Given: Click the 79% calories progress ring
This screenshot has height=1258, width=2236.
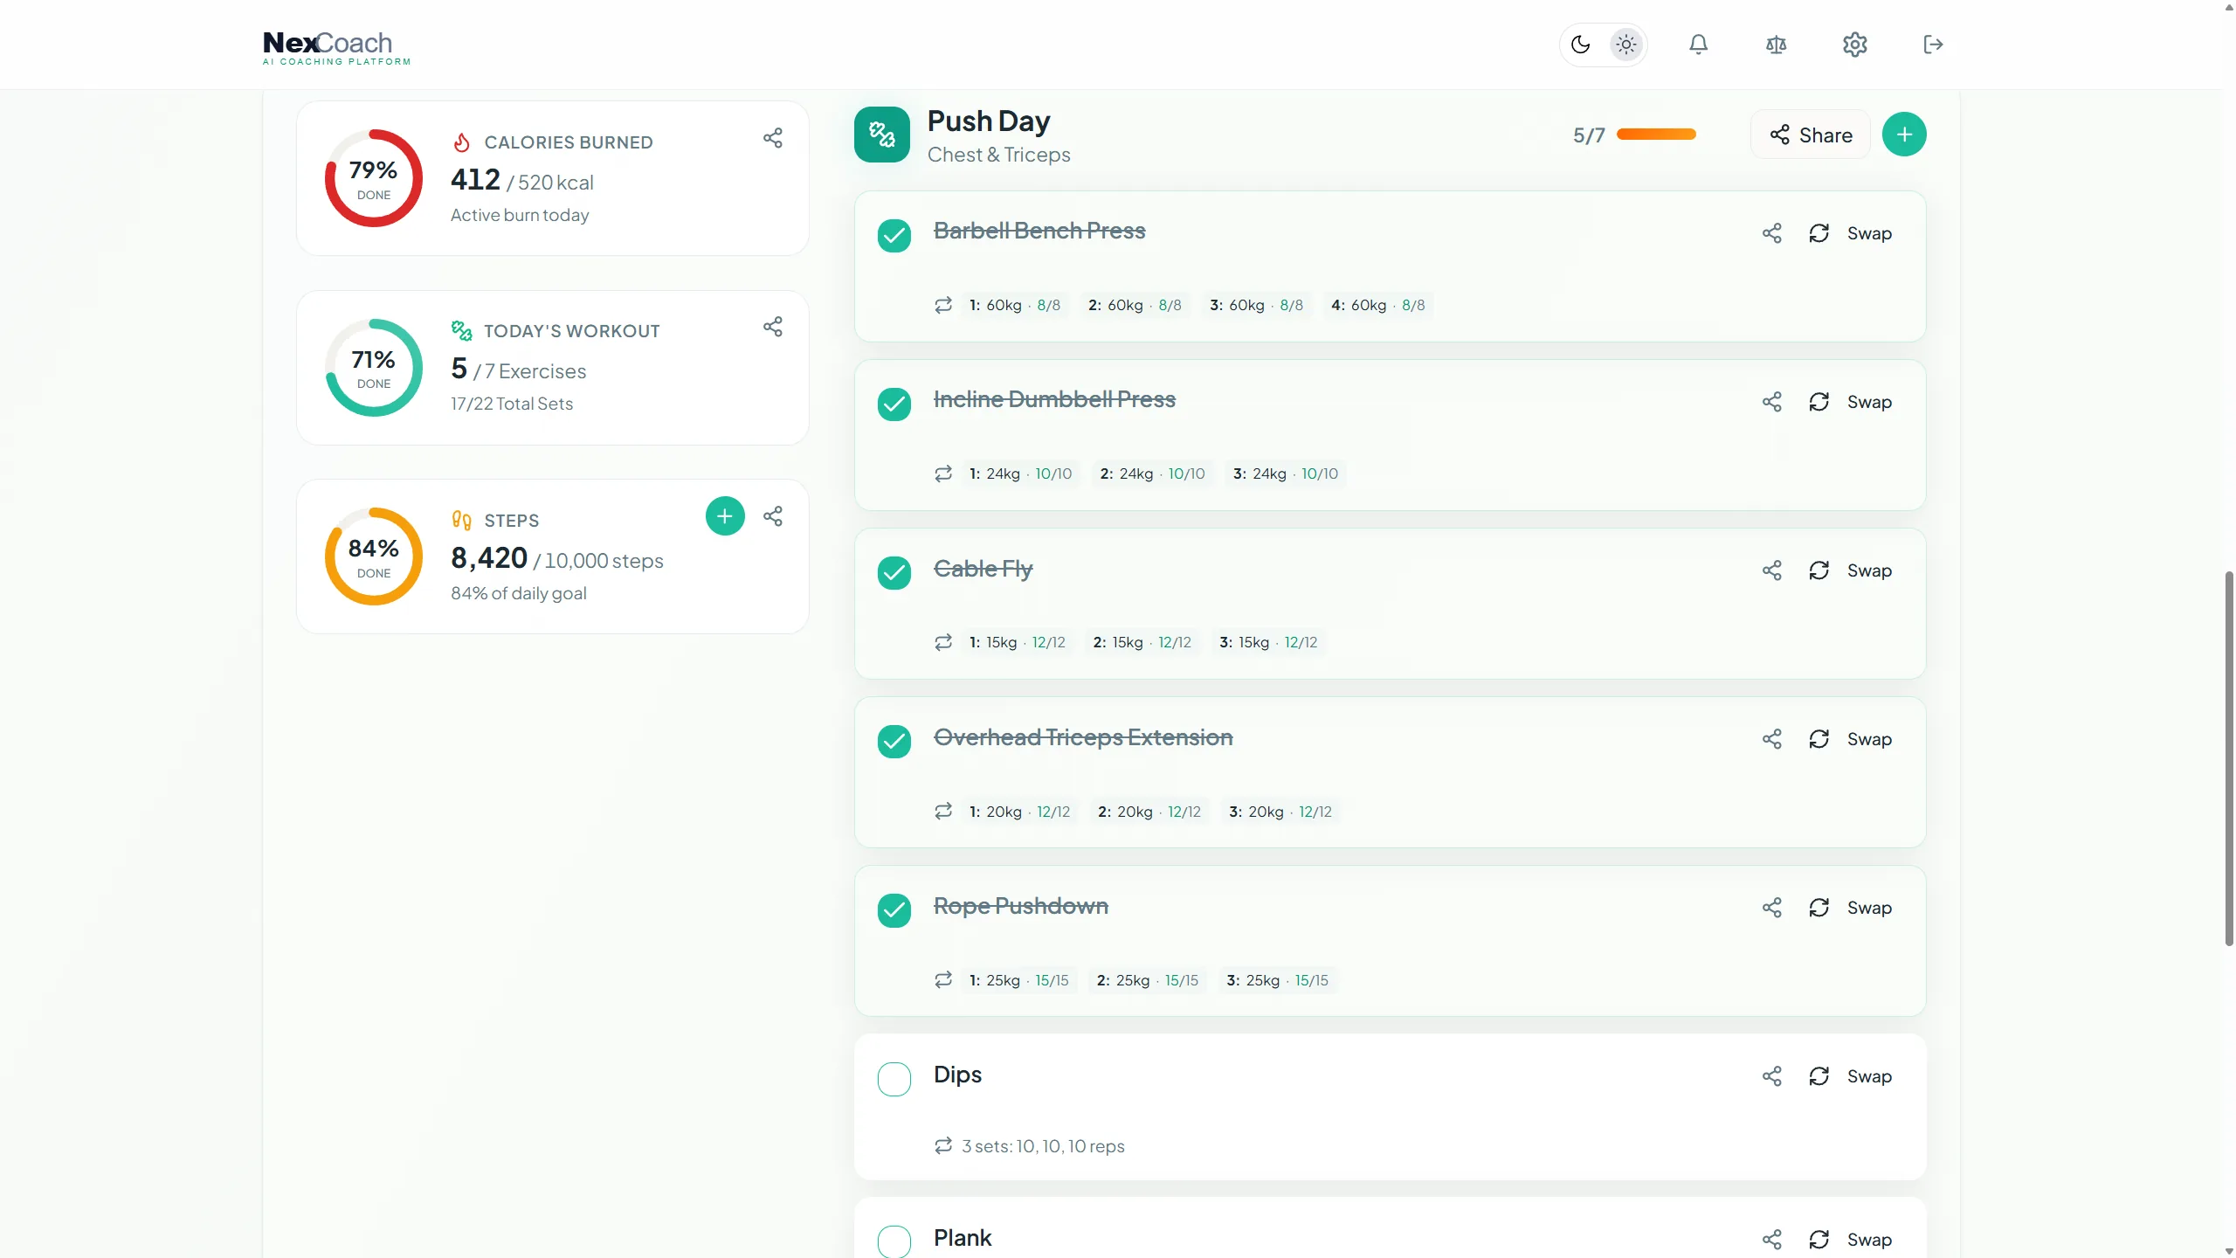Looking at the screenshot, I should 374,178.
